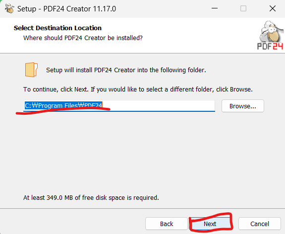Go Back to previous setup step
Image resolution: width=285 pixels, height=234 pixels.
[x=167, y=224]
